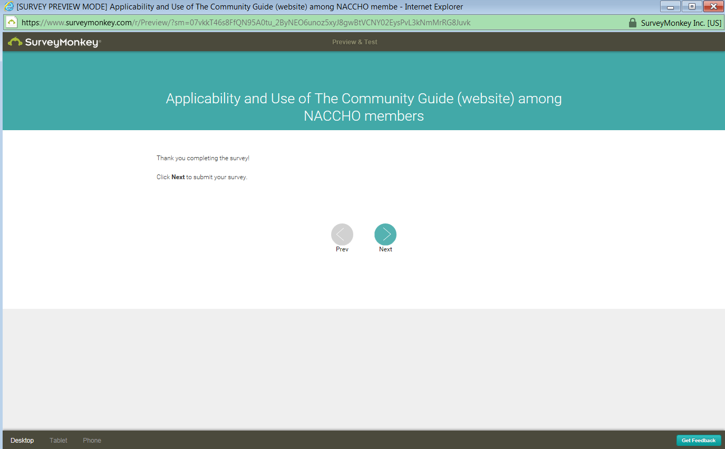The height and width of the screenshot is (449, 725).
Task: Click the Next label under the arrow
Action: point(385,249)
